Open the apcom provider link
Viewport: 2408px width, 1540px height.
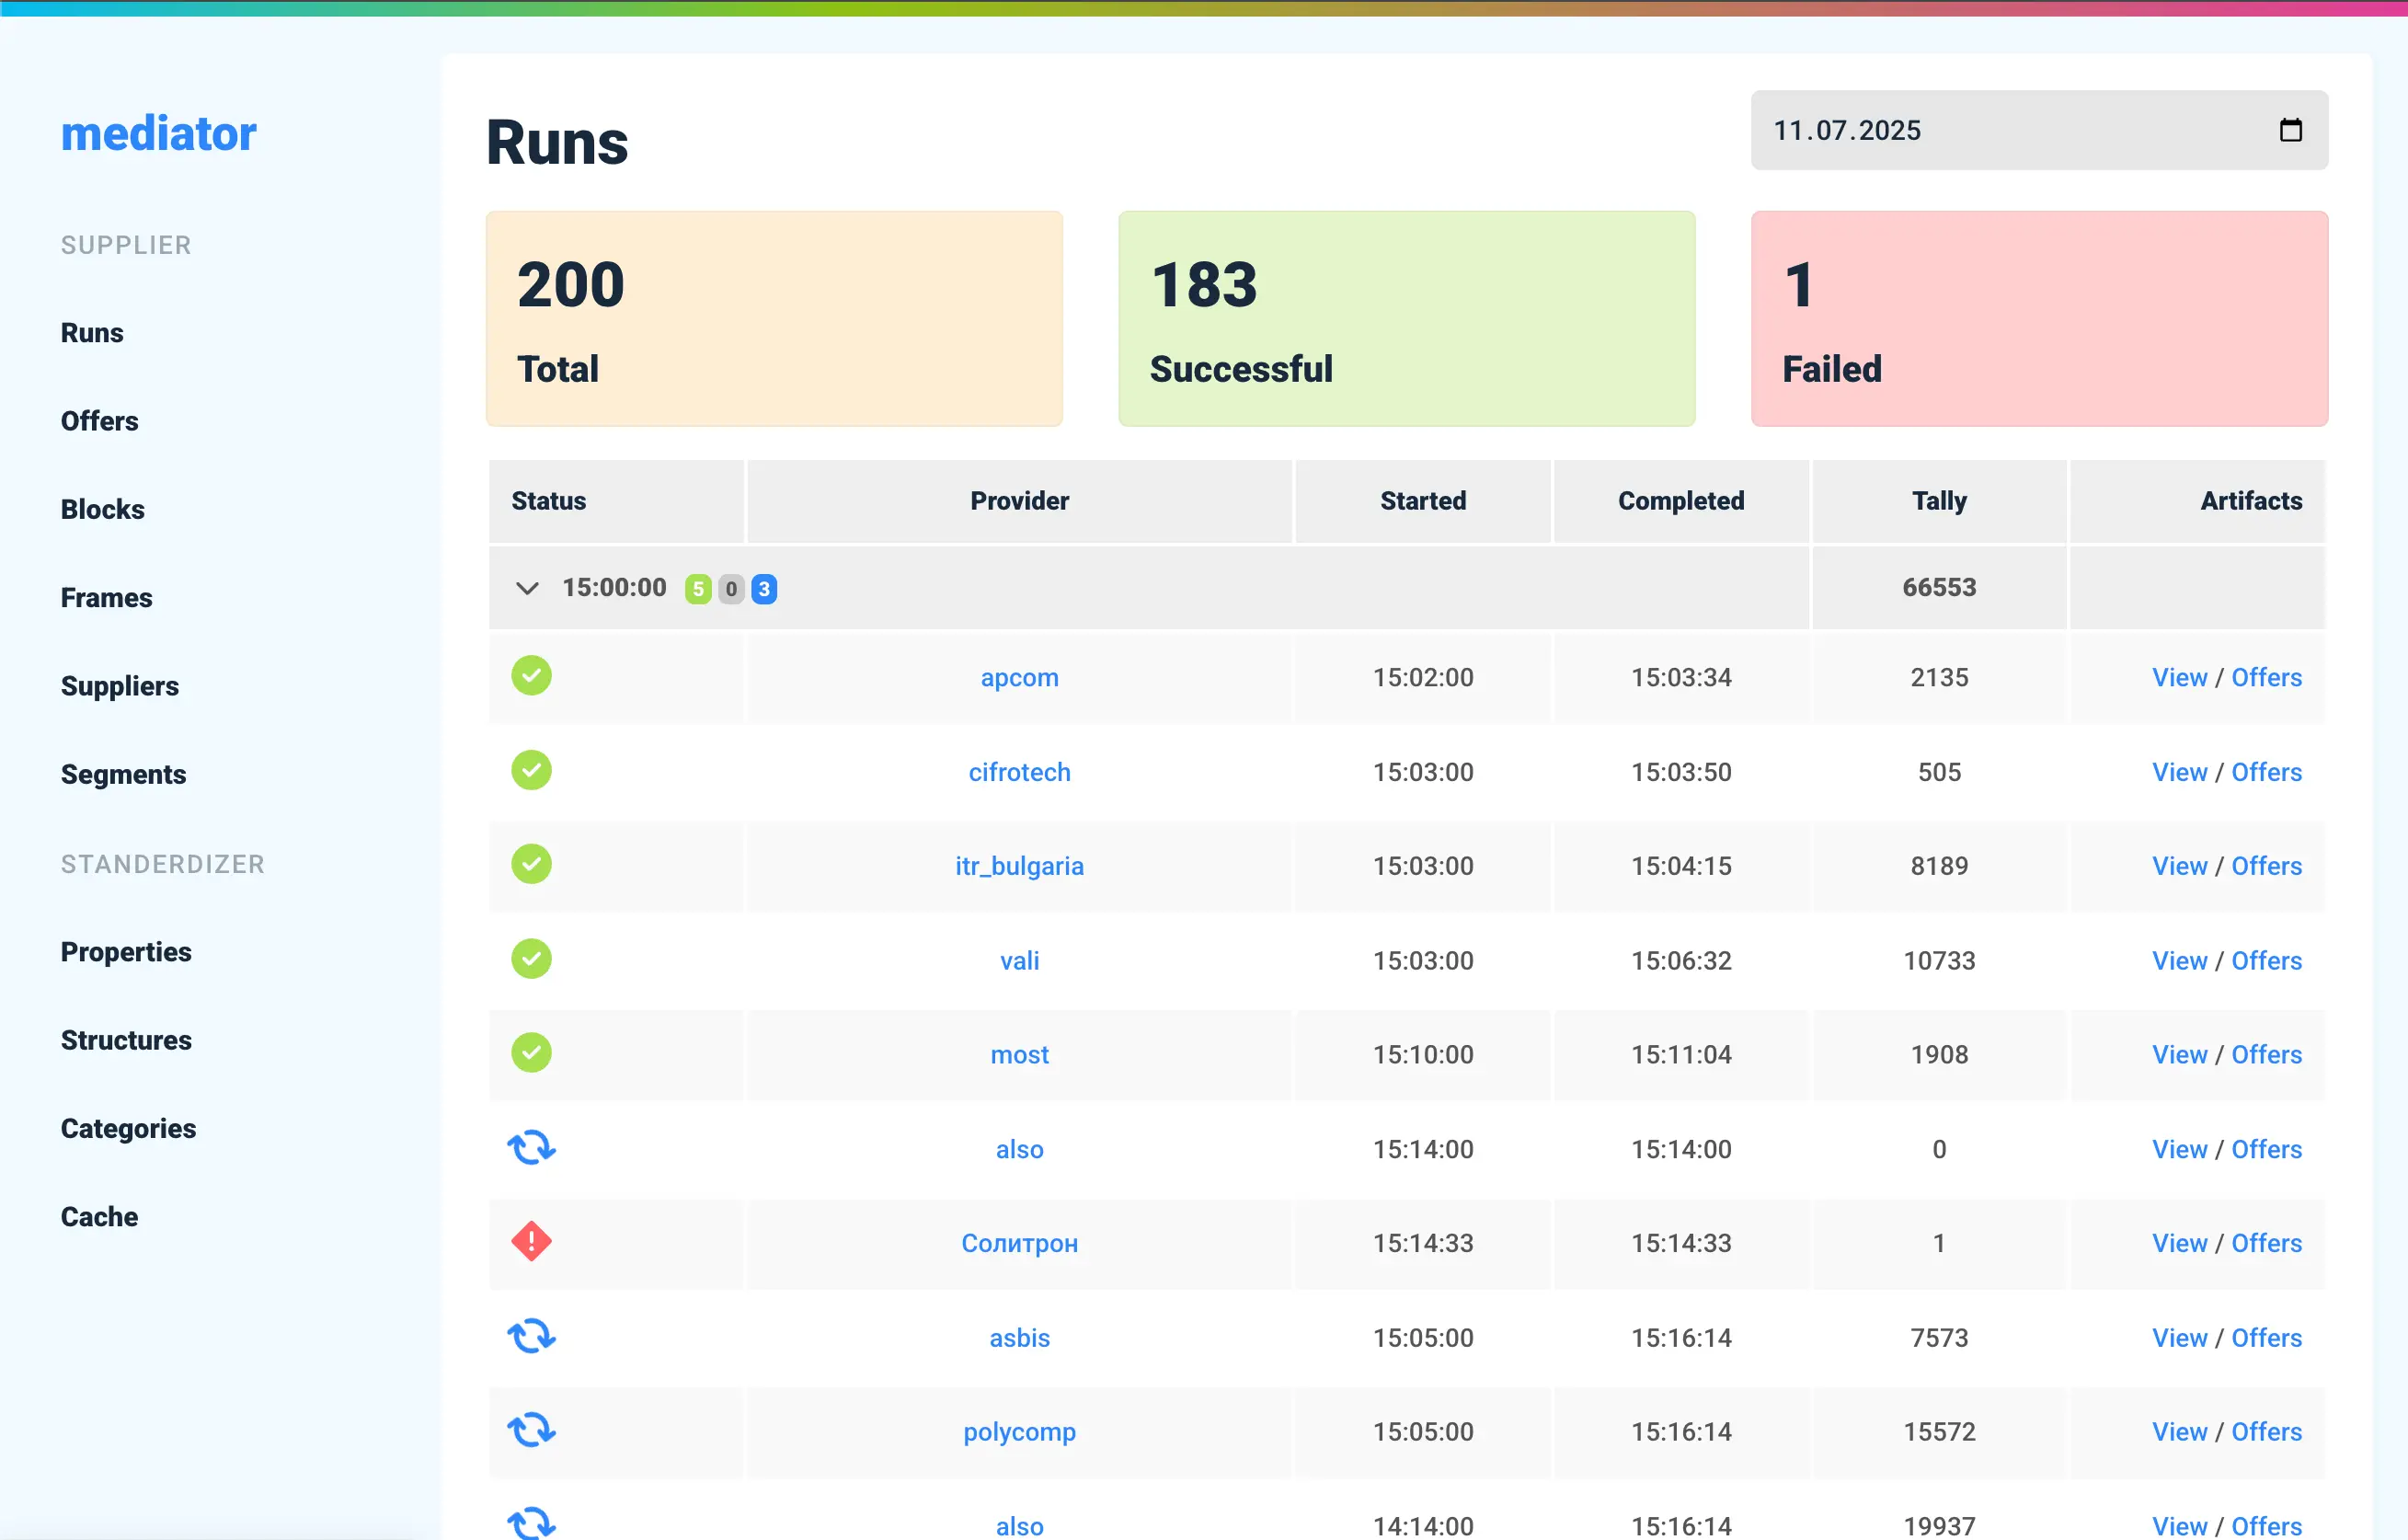click(x=1019, y=678)
